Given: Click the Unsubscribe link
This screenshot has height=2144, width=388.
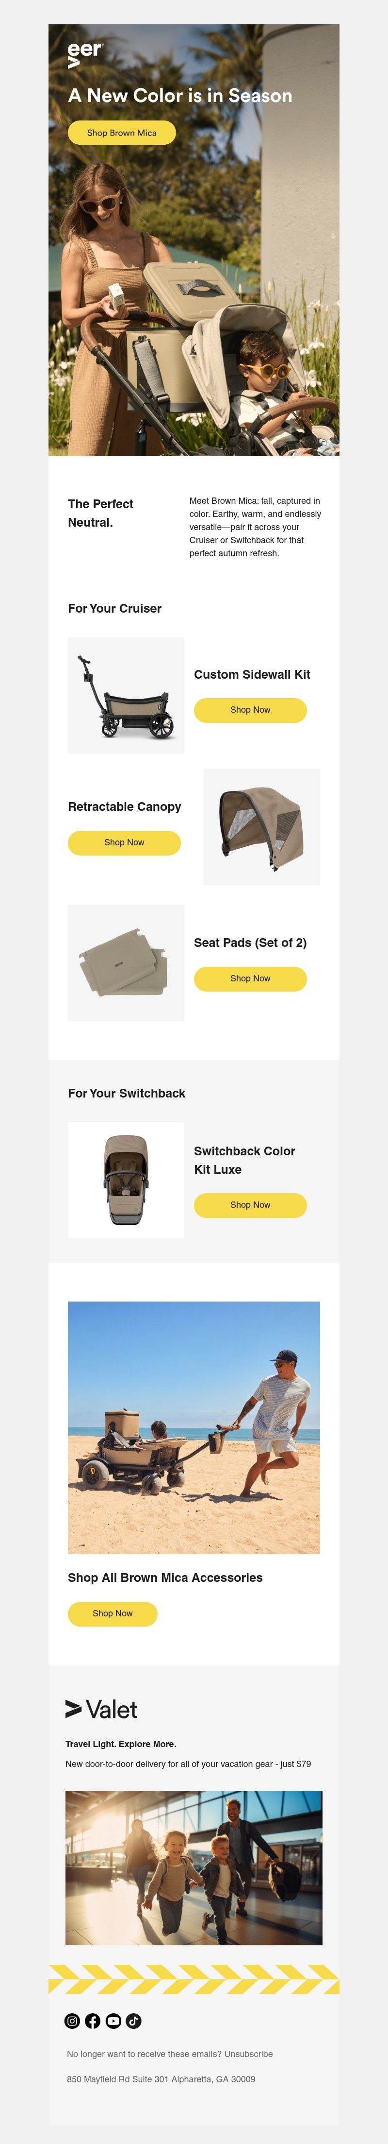Looking at the screenshot, I should coord(248,2054).
